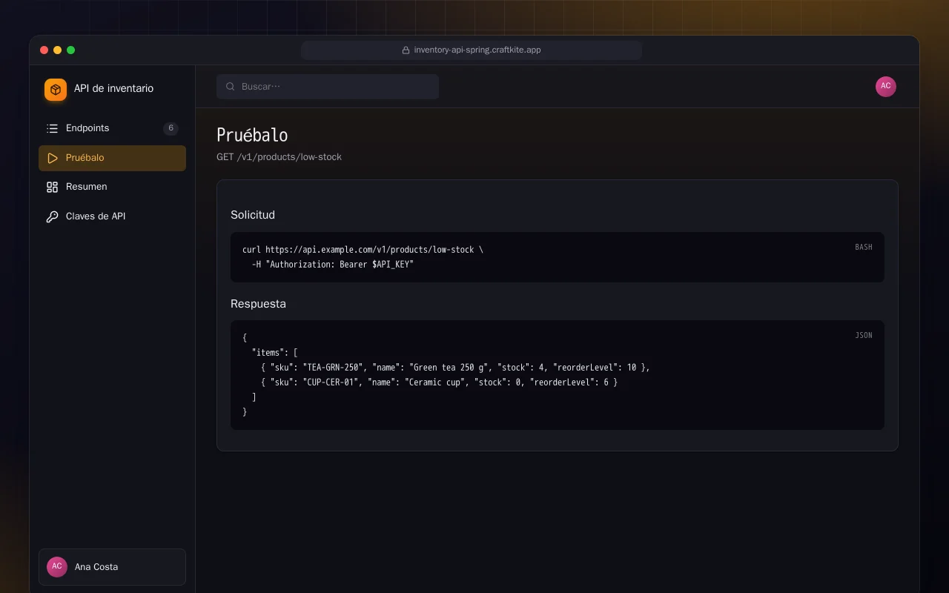Click the Endpoints count badge 6
This screenshot has height=593, width=949.
click(171, 128)
